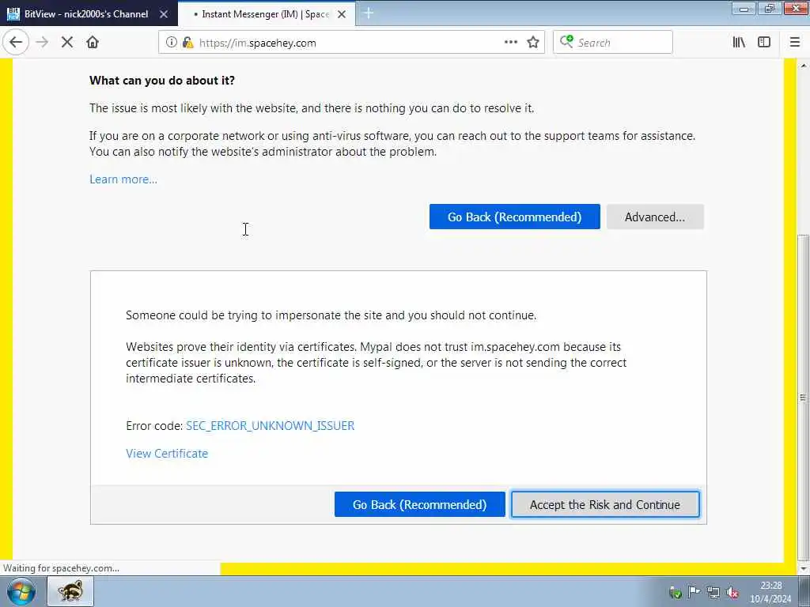
Task: Click the scrollbar down arrow
Action: click(804, 568)
